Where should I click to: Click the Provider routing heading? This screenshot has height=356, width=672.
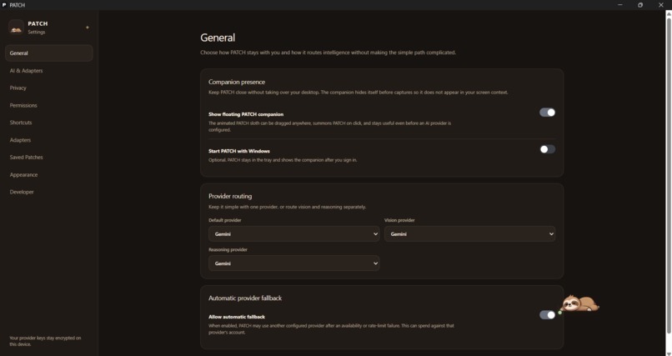pyautogui.click(x=230, y=196)
